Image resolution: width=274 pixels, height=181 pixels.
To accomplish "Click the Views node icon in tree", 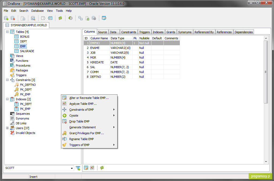I will 12,56.
